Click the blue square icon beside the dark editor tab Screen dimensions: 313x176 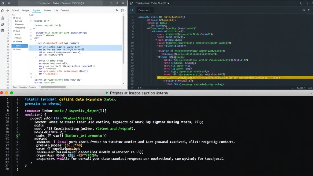click(132, 10)
